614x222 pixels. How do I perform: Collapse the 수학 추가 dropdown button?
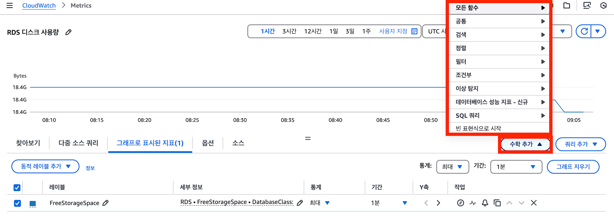[525, 144]
